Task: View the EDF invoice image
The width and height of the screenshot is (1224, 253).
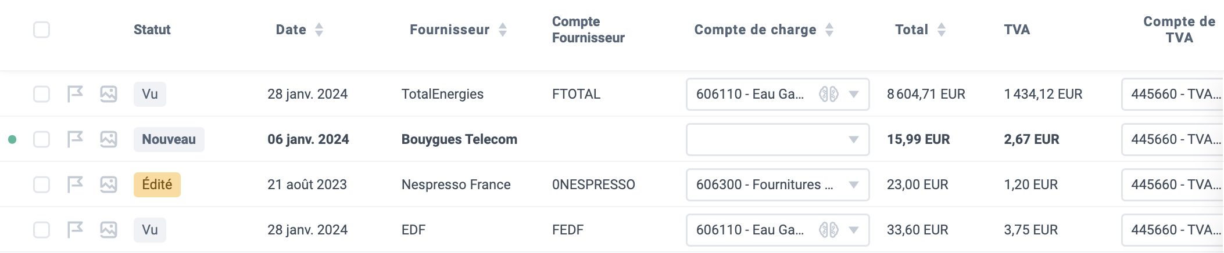Action: (x=109, y=230)
